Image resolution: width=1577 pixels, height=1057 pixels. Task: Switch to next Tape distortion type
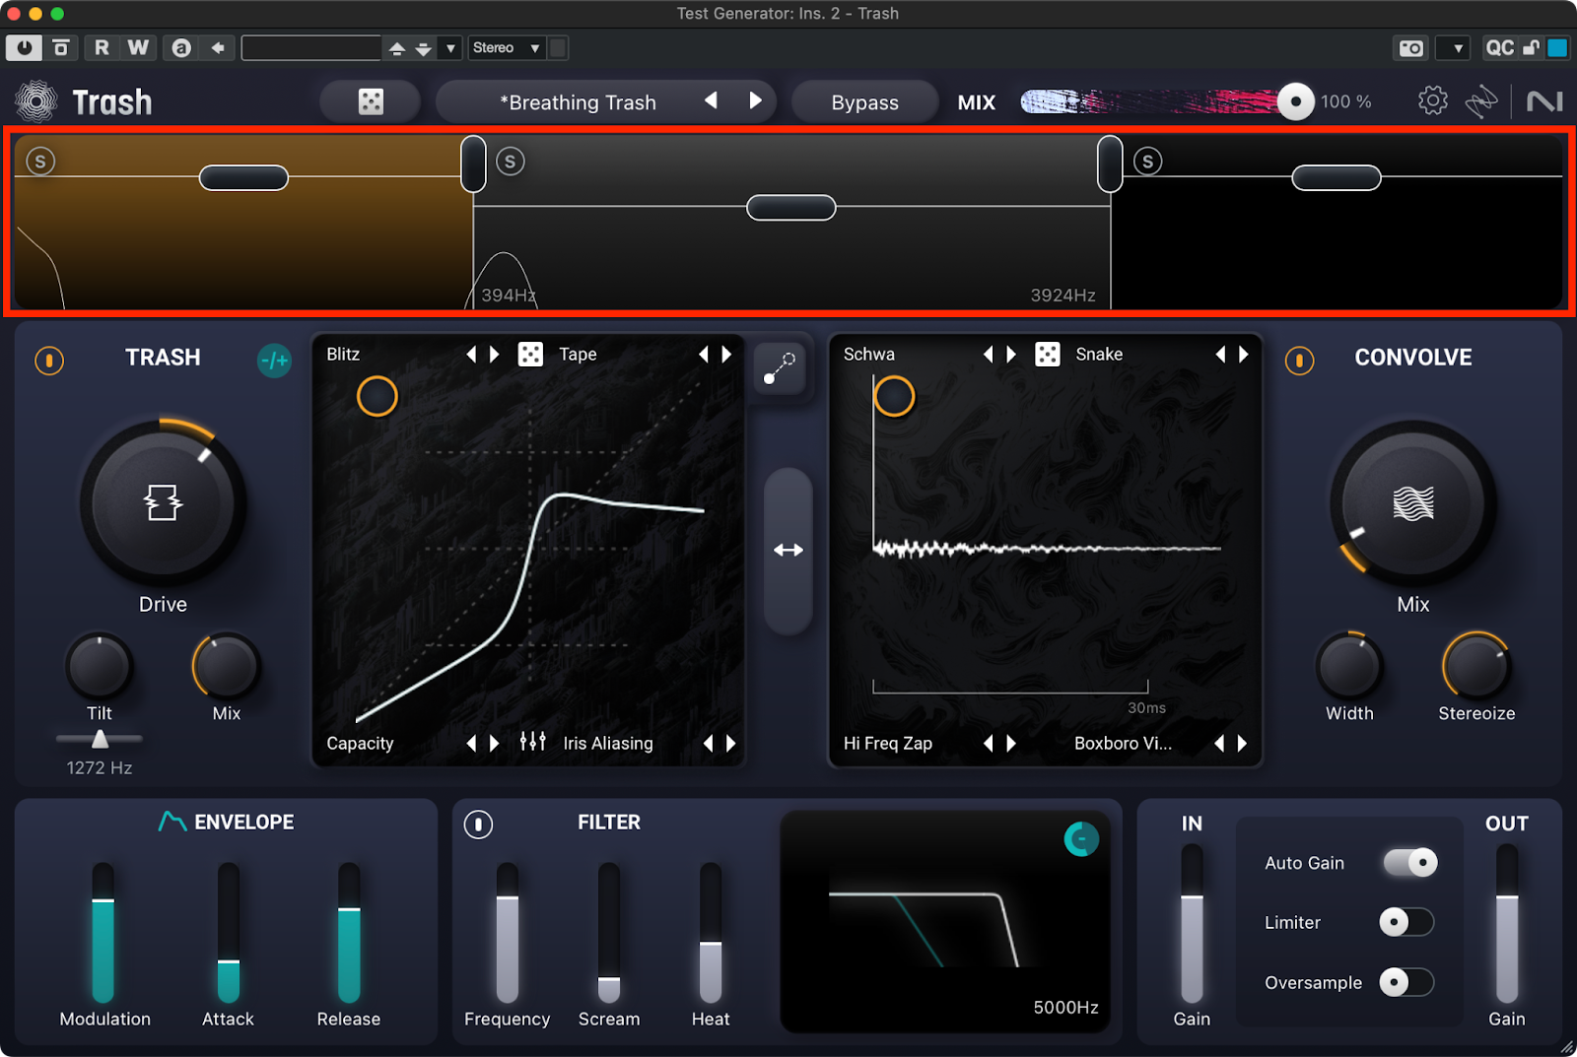(727, 354)
